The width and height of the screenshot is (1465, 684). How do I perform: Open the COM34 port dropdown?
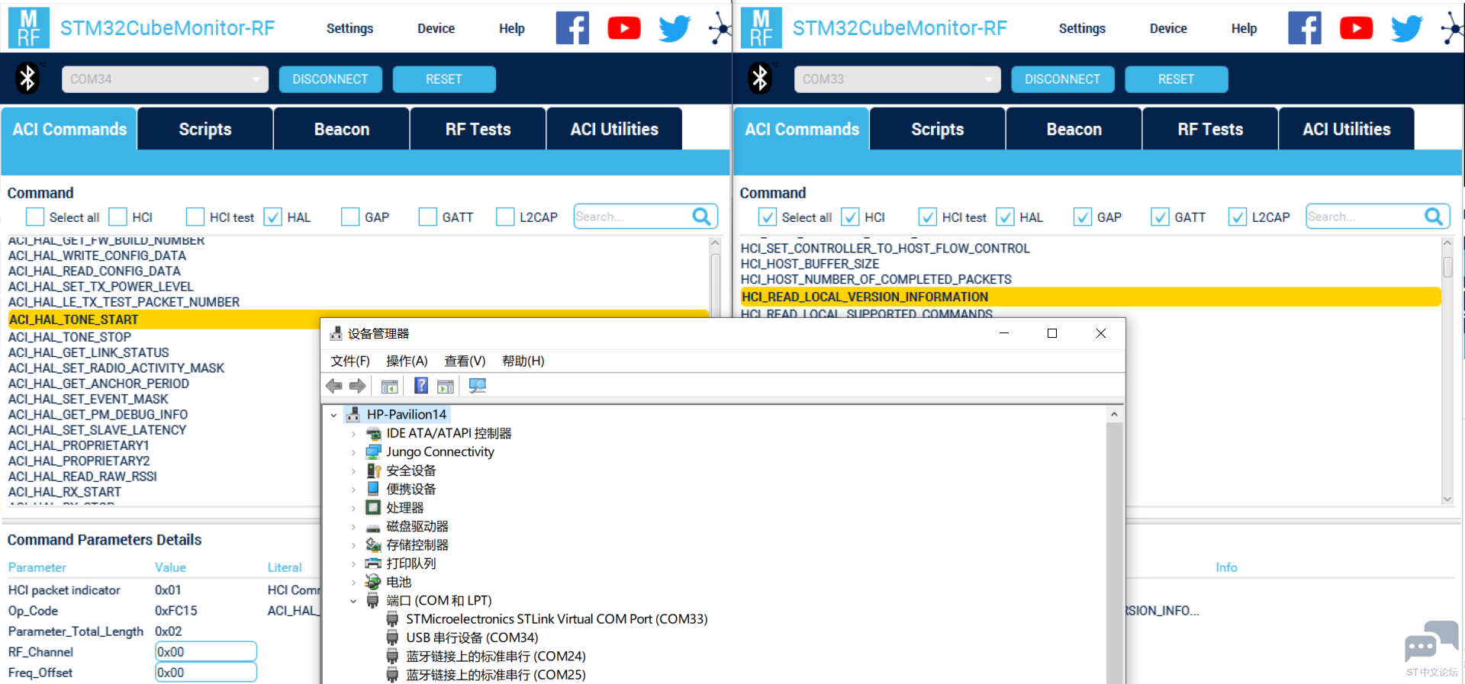pyautogui.click(x=165, y=79)
